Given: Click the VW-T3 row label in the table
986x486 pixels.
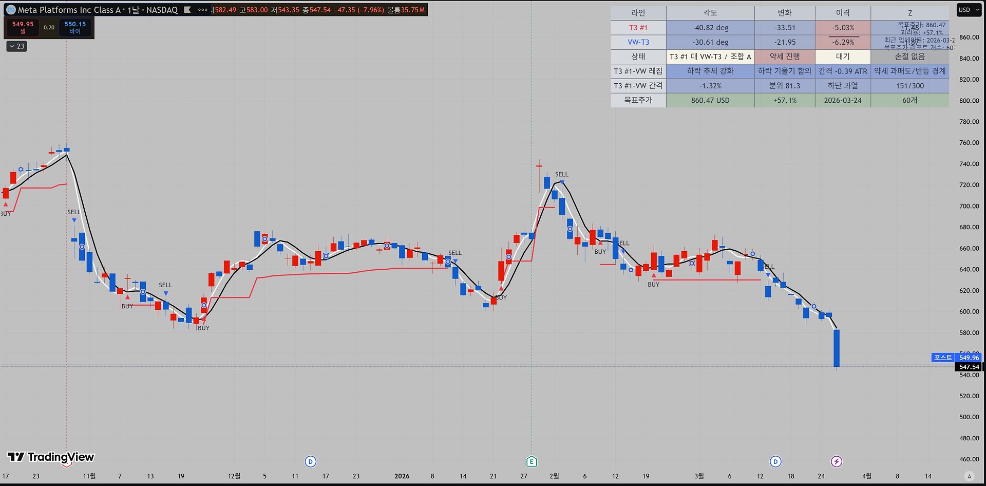Looking at the screenshot, I should click(x=638, y=42).
